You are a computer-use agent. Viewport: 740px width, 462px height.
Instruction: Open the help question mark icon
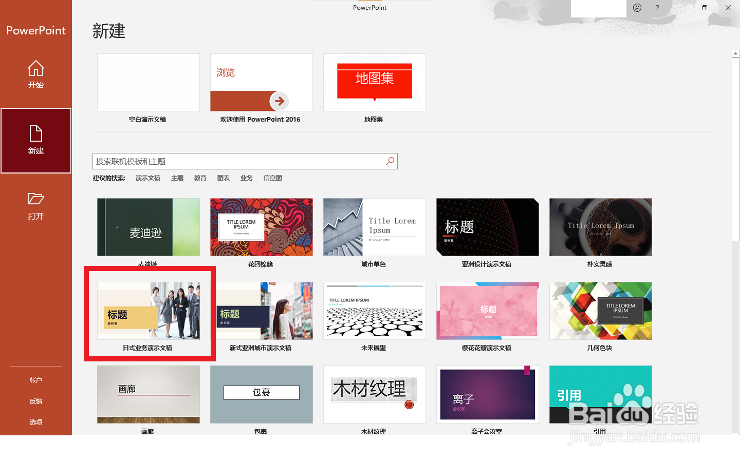[657, 8]
